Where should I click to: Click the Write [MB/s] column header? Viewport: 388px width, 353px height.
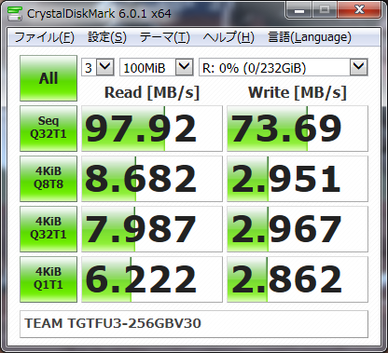(x=298, y=92)
